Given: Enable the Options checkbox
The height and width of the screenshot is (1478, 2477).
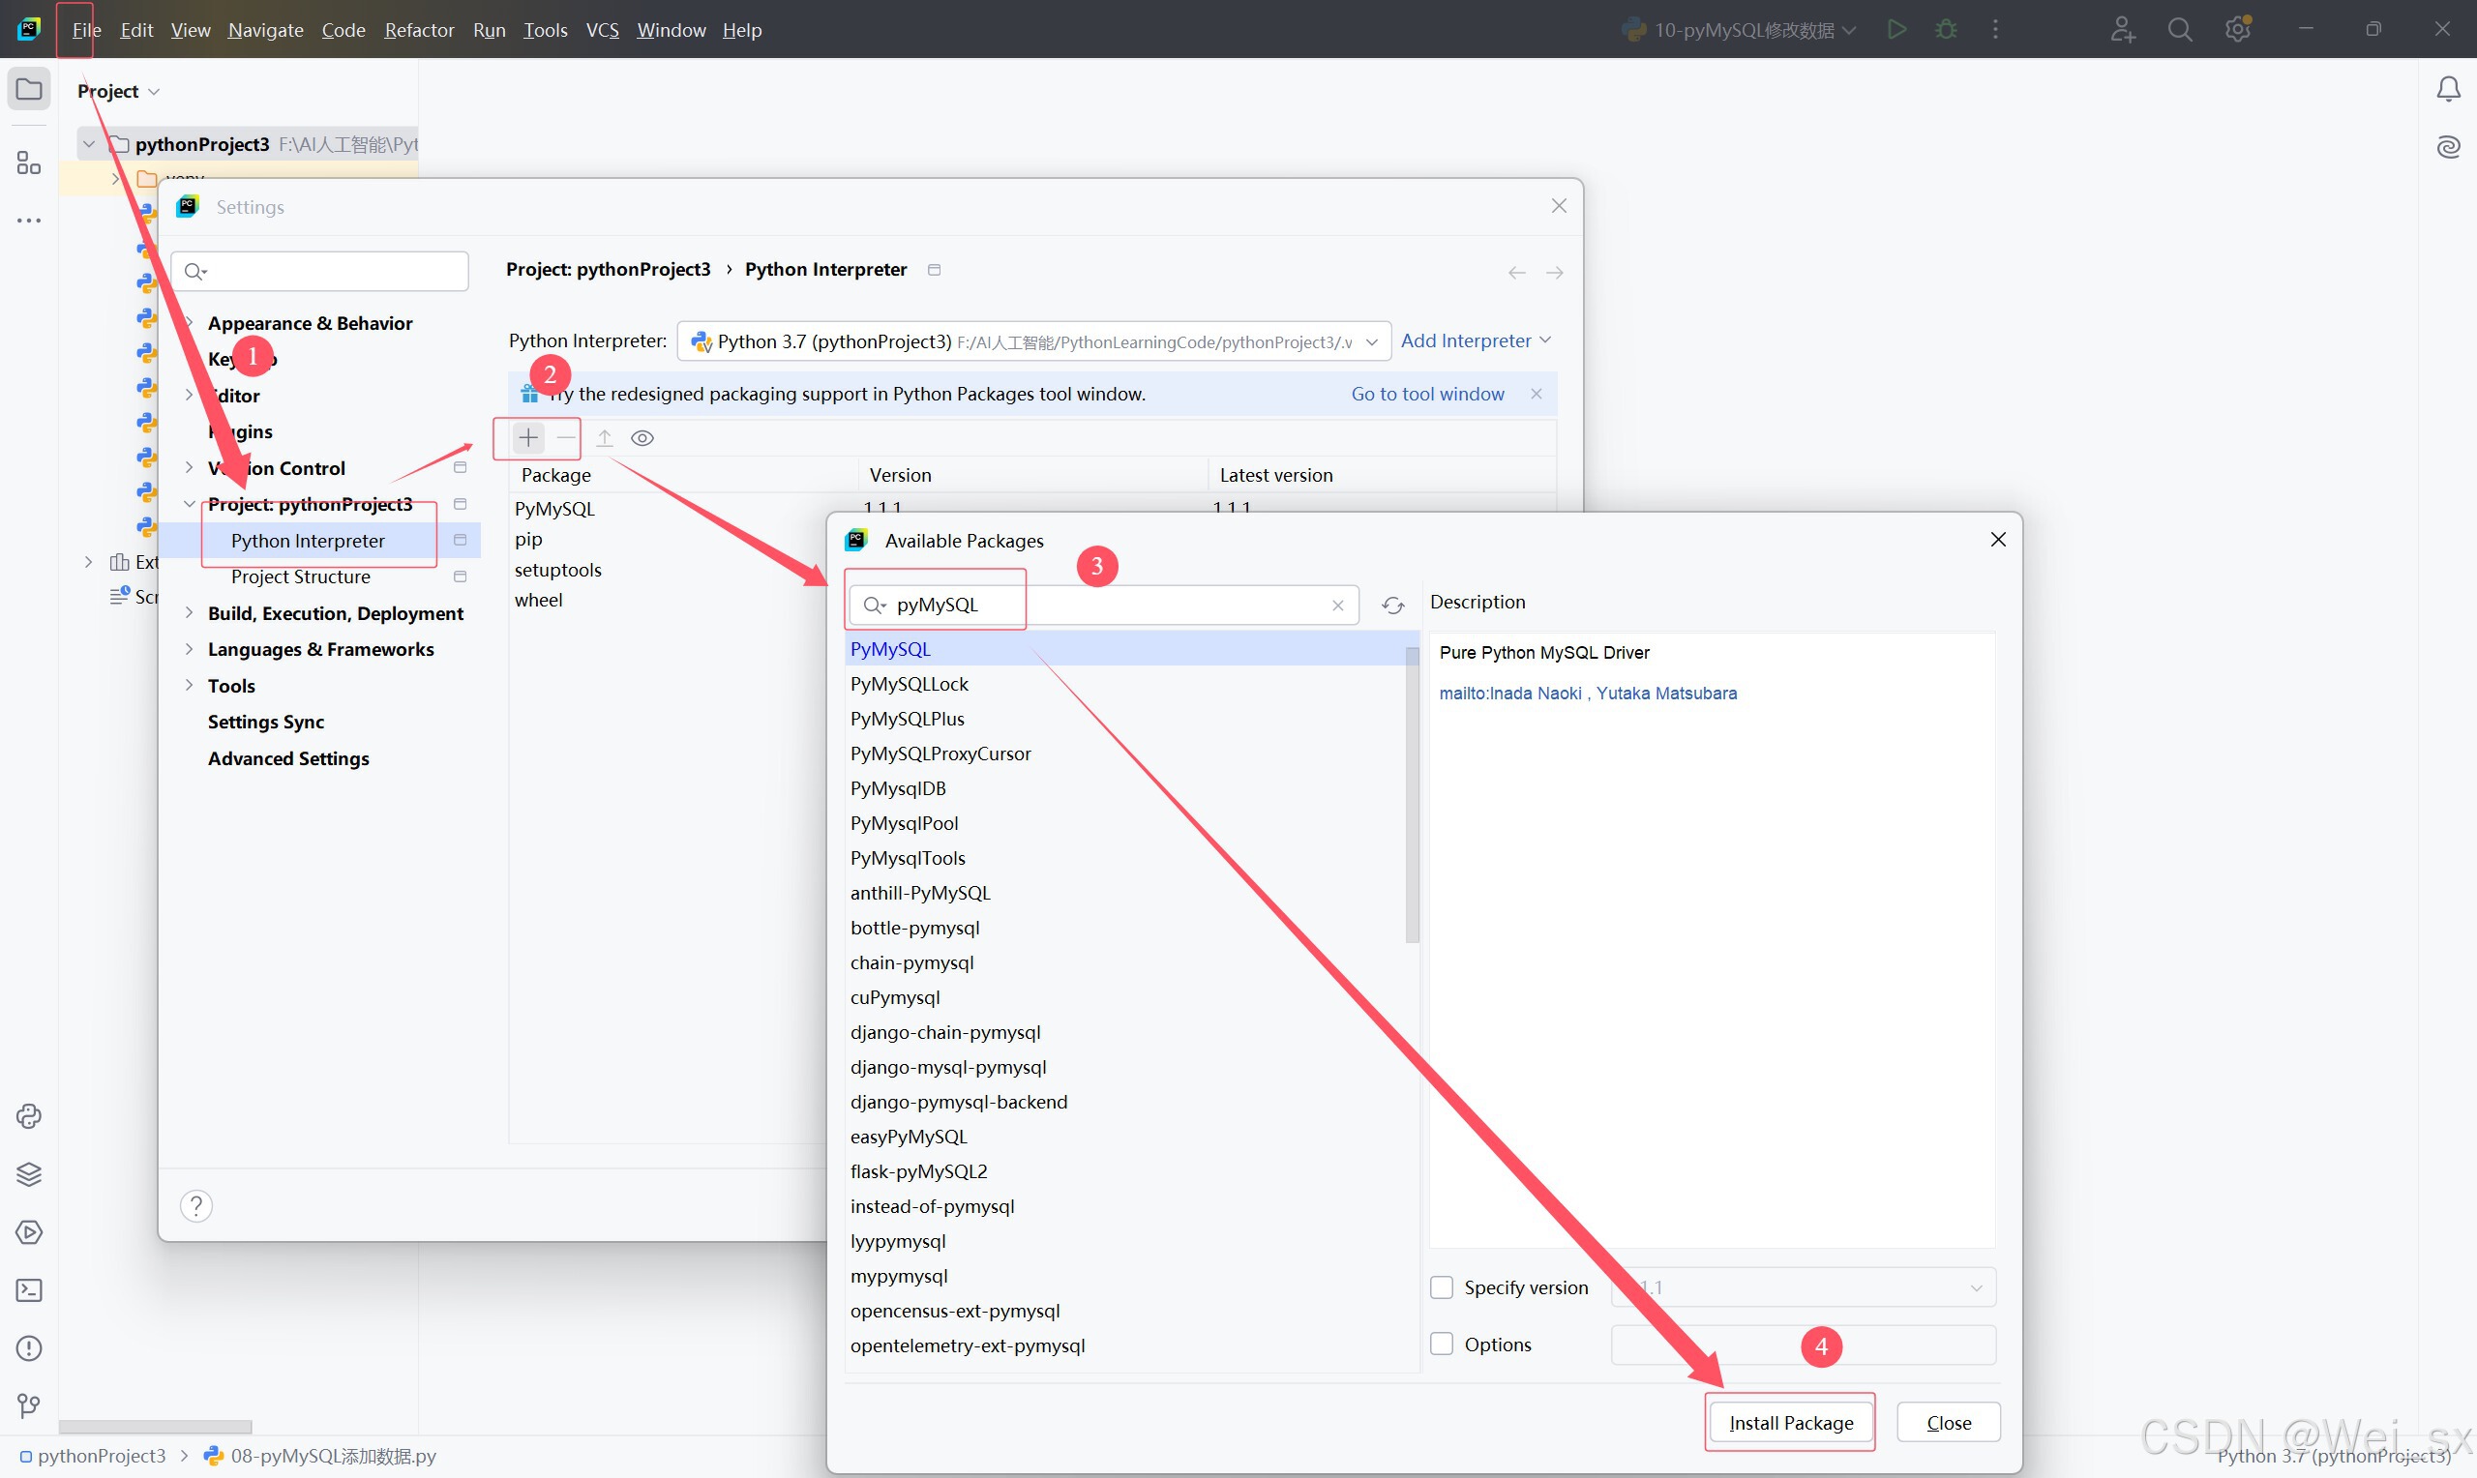Looking at the screenshot, I should [x=1441, y=1345].
